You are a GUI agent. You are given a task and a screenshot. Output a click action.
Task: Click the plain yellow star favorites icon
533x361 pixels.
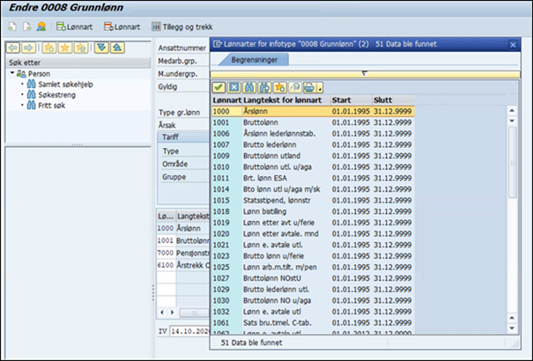(65, 48)
